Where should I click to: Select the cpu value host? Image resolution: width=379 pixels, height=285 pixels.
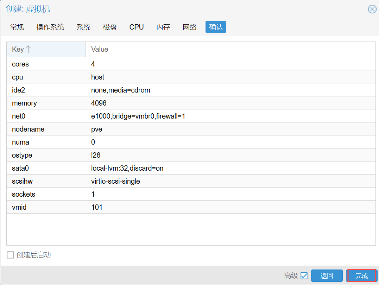click(x=97, y=77)
